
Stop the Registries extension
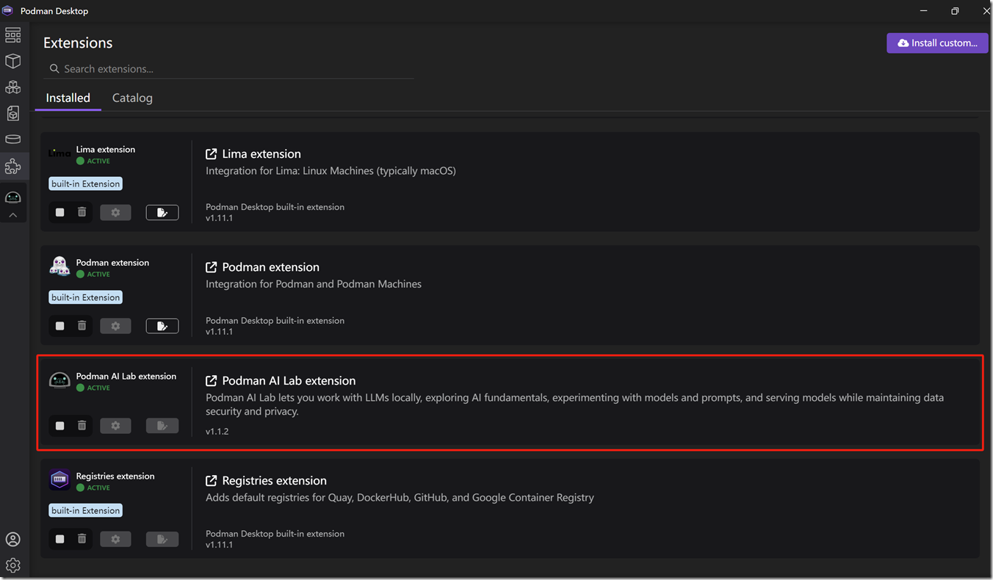point(60,539)
